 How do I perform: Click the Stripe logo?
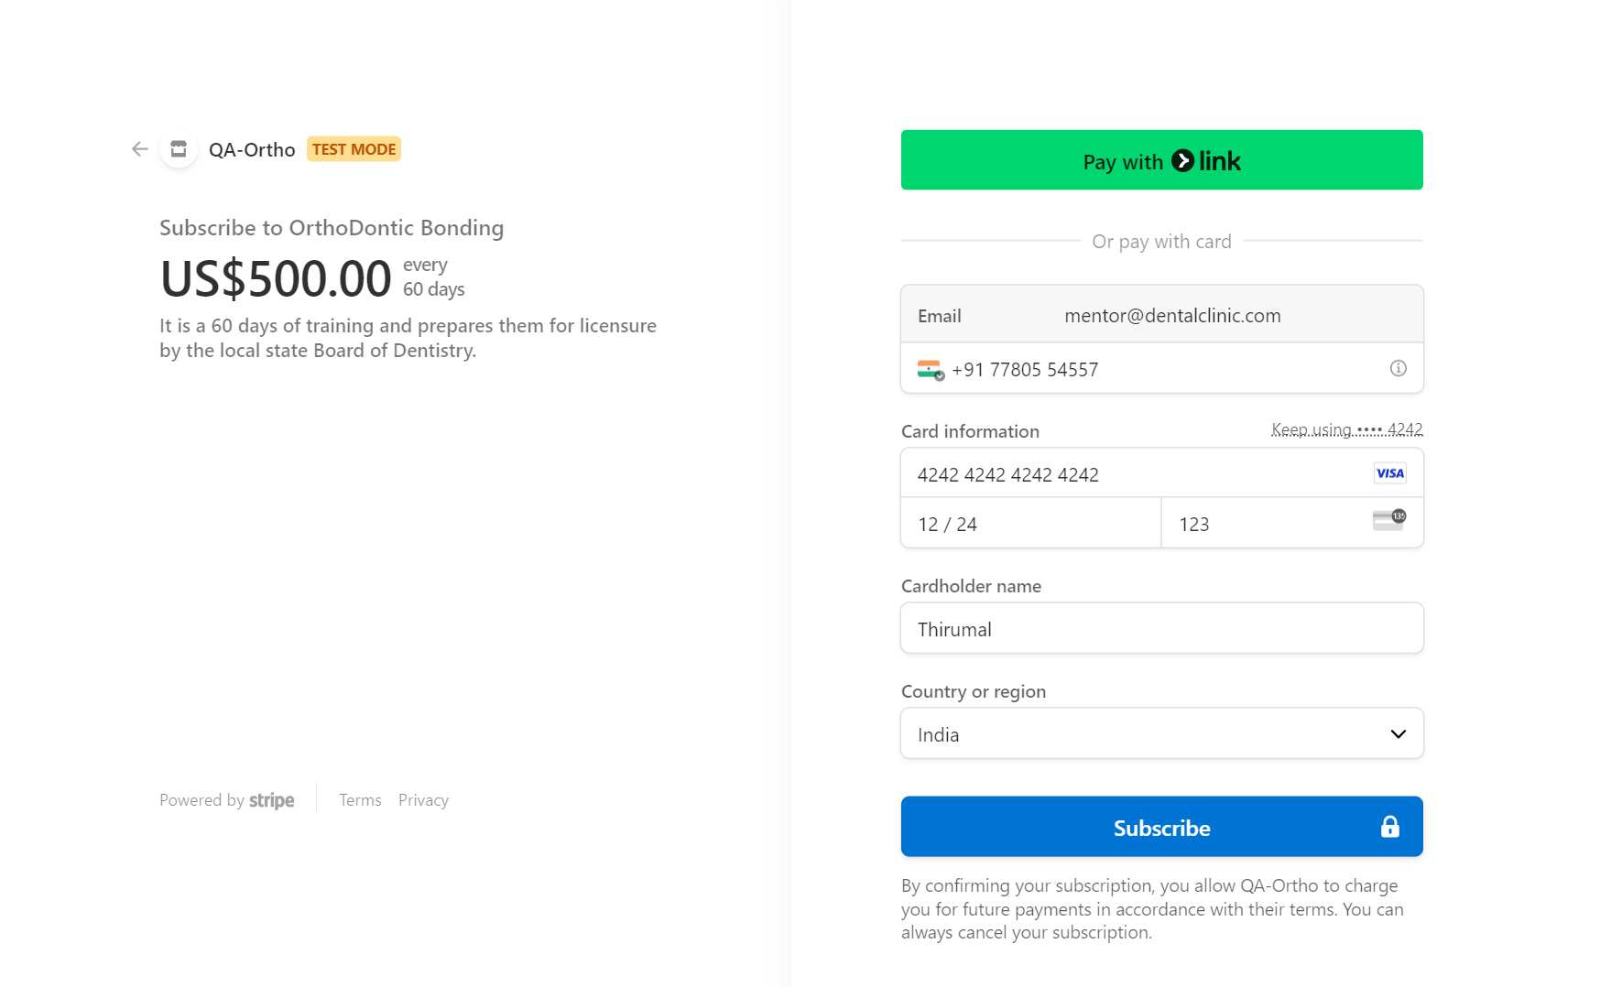271,800
